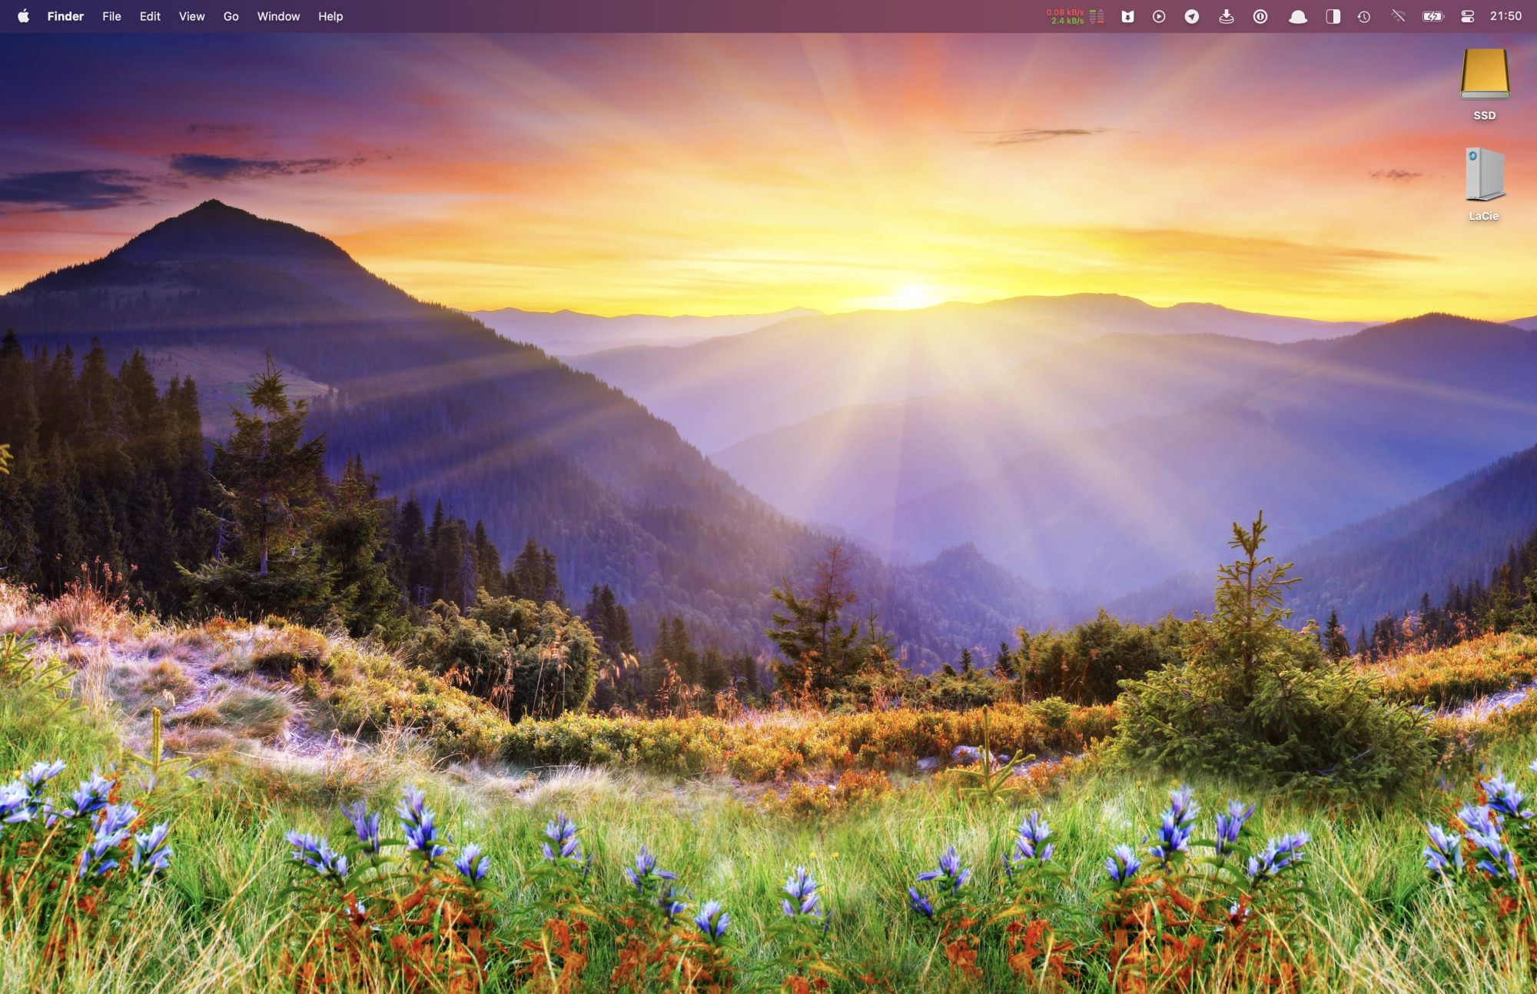Click the network speed monitor in menu bar
This screenshot has height=994, width=1537.
tap(1074, 16)
